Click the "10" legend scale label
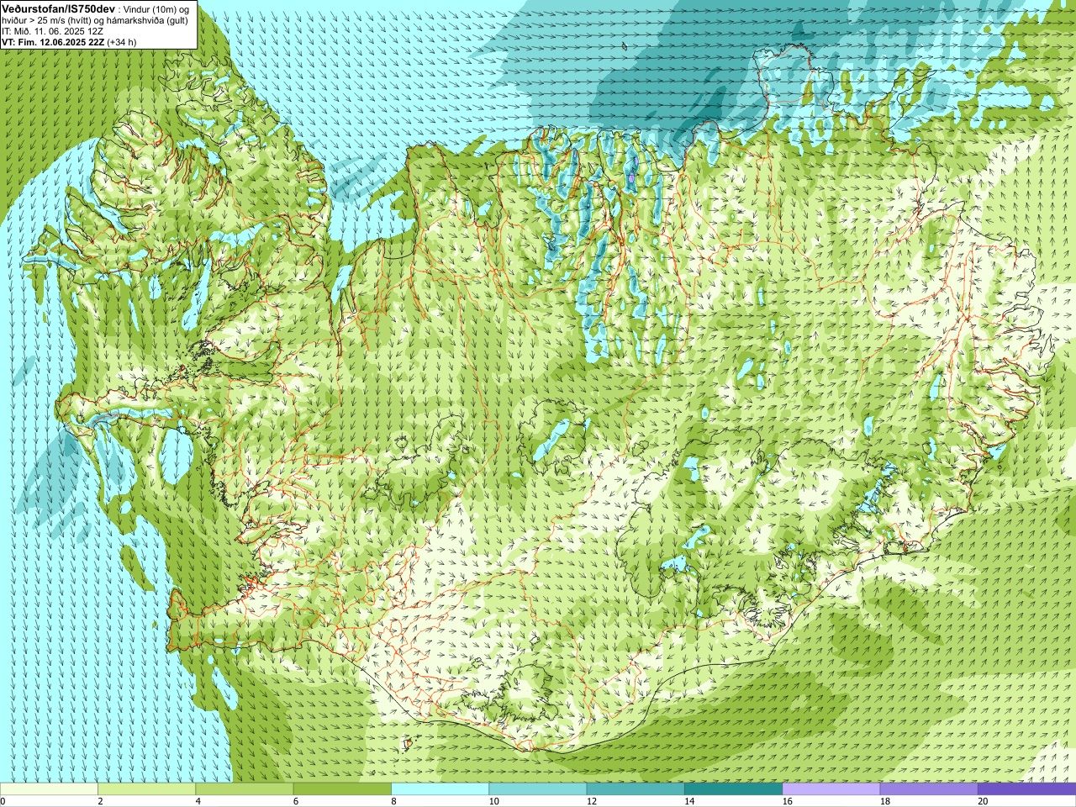 [x=493, y=801]
